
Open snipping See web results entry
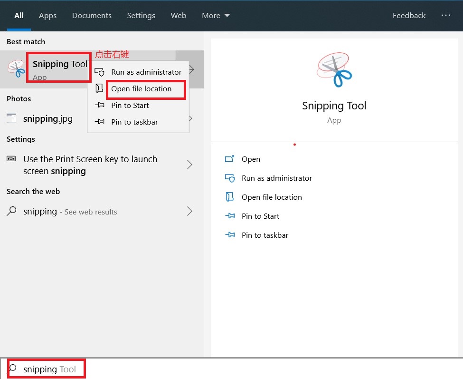point(70,212)
